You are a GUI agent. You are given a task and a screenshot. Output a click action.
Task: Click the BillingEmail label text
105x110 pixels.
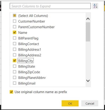coord(27,83)
